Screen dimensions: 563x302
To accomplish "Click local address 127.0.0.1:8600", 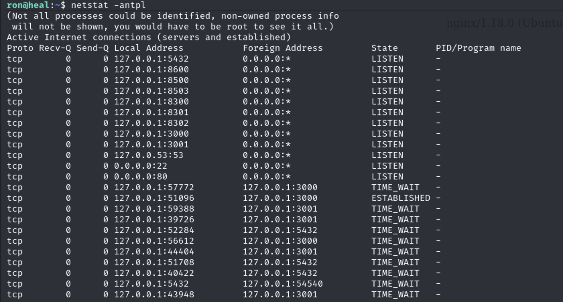I will pyautogui.click(x=151, y=70).
